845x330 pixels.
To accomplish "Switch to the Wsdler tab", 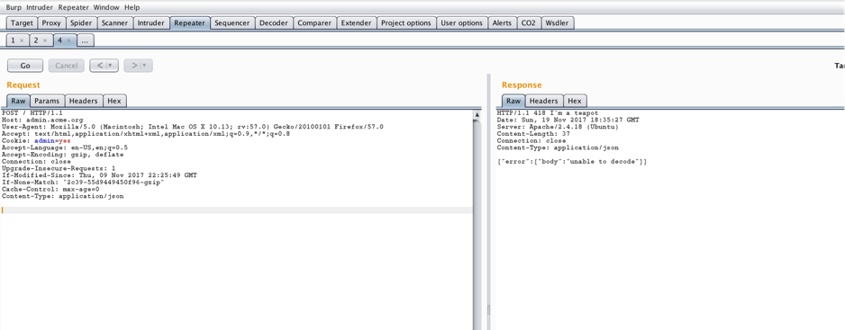I will pyautogui.click(x=558, y=23).
